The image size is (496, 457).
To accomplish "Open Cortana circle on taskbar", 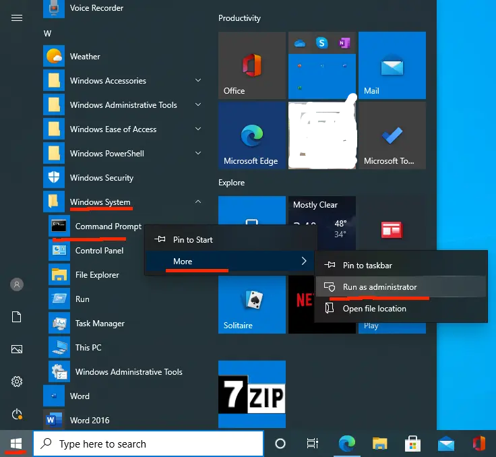I will 280,444.
